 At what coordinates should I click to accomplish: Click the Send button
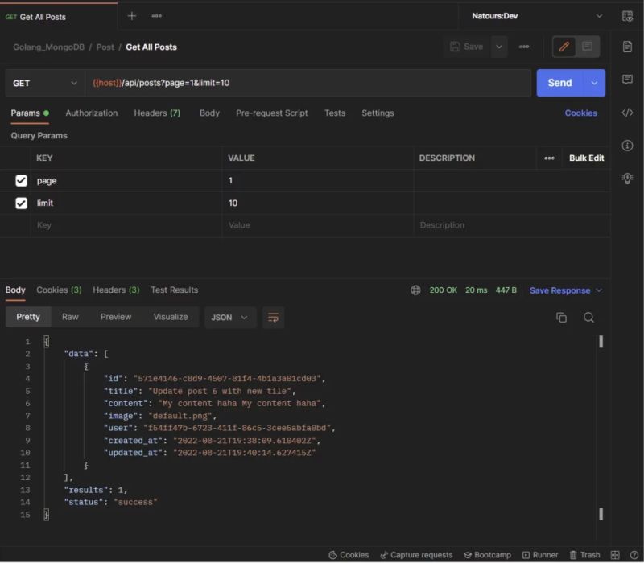tap(561, 83)
